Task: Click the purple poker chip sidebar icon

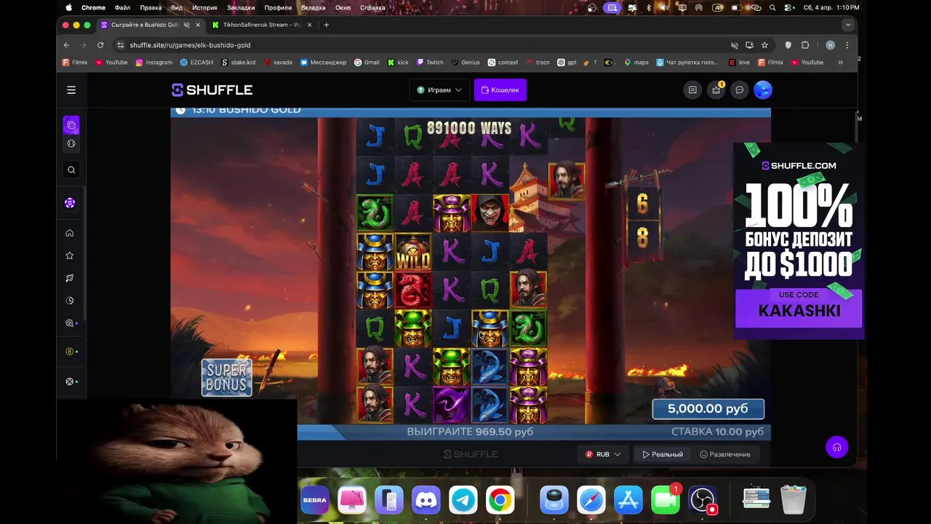Action: pos(70,203)
